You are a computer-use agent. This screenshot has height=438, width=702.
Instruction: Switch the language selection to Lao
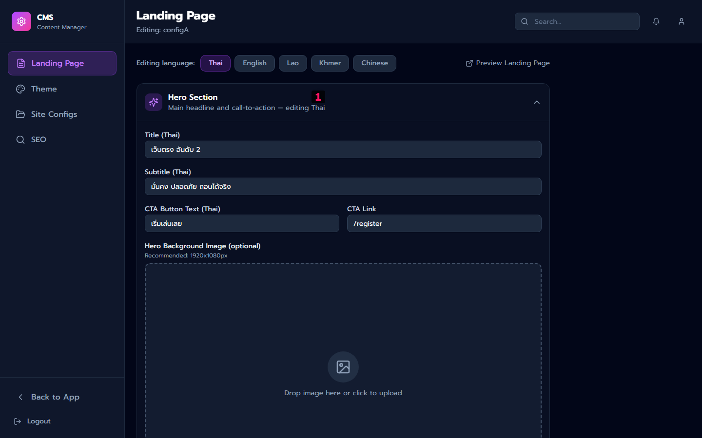292,63
